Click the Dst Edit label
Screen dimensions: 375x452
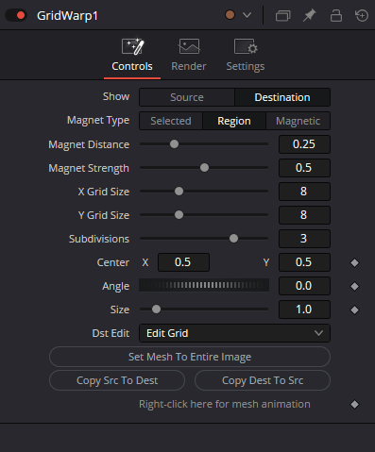point(111,333)
